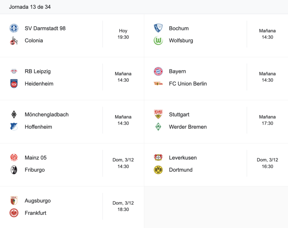The image size is (288, 228).
Task: Click the Heidenheim FCH badge
Action: (14, 84)
